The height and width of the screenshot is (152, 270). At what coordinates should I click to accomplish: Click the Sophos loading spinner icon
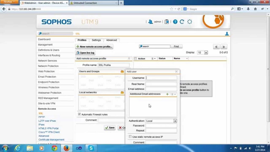(190, 22)
